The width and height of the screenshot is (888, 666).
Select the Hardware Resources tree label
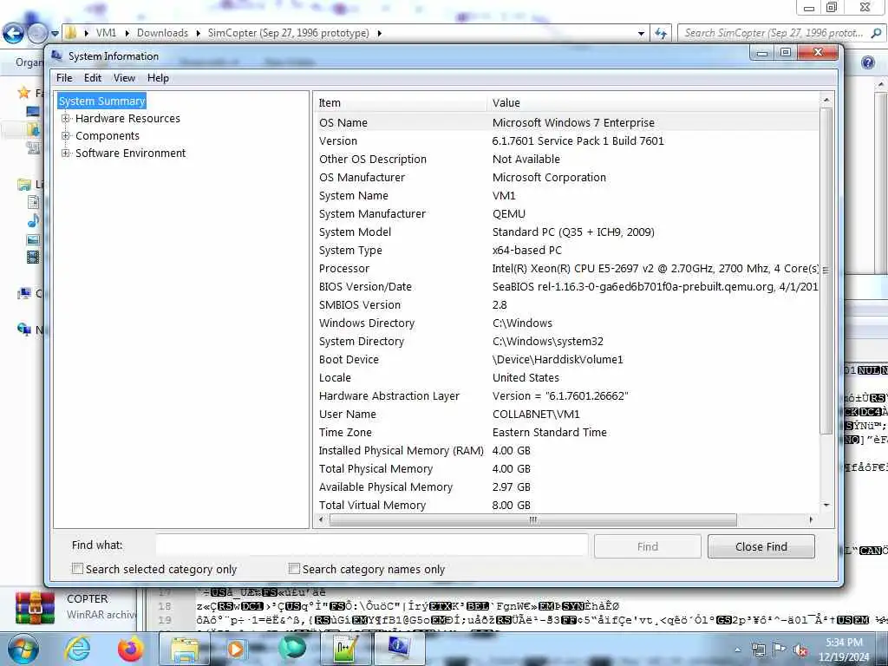(x=128, y=118)
